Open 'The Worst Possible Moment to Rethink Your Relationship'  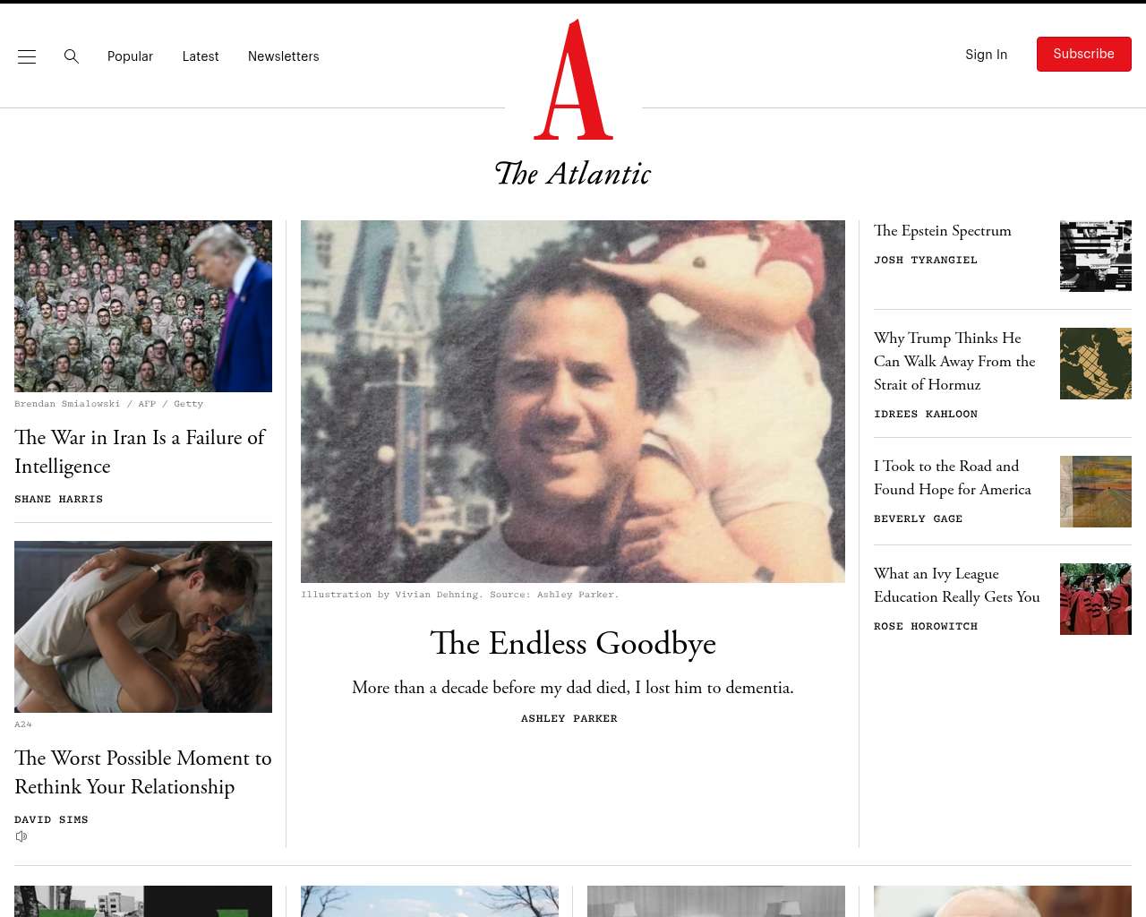point(143,772)
